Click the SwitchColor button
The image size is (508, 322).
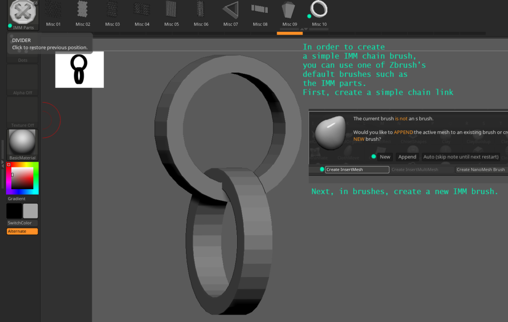pos(22,223)
